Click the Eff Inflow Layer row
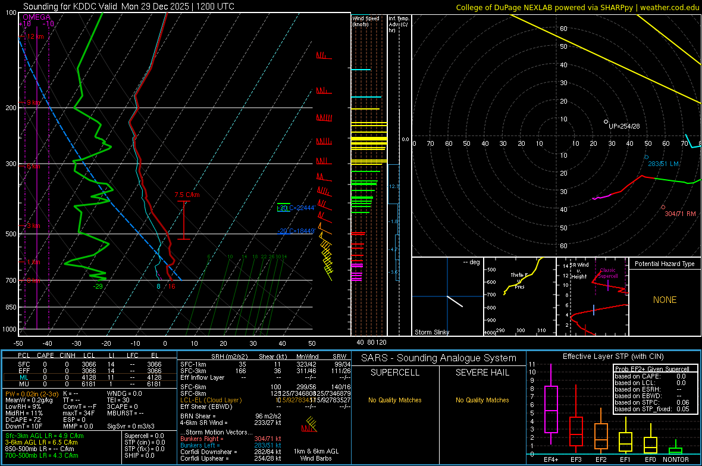Viewport: 702px width, 466px height. [x=265, y=377]
